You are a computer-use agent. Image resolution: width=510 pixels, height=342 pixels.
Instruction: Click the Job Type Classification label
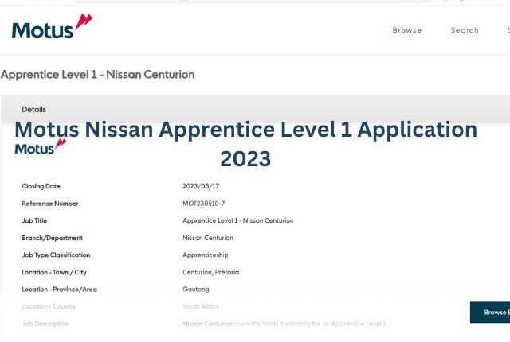pos(56,255)
